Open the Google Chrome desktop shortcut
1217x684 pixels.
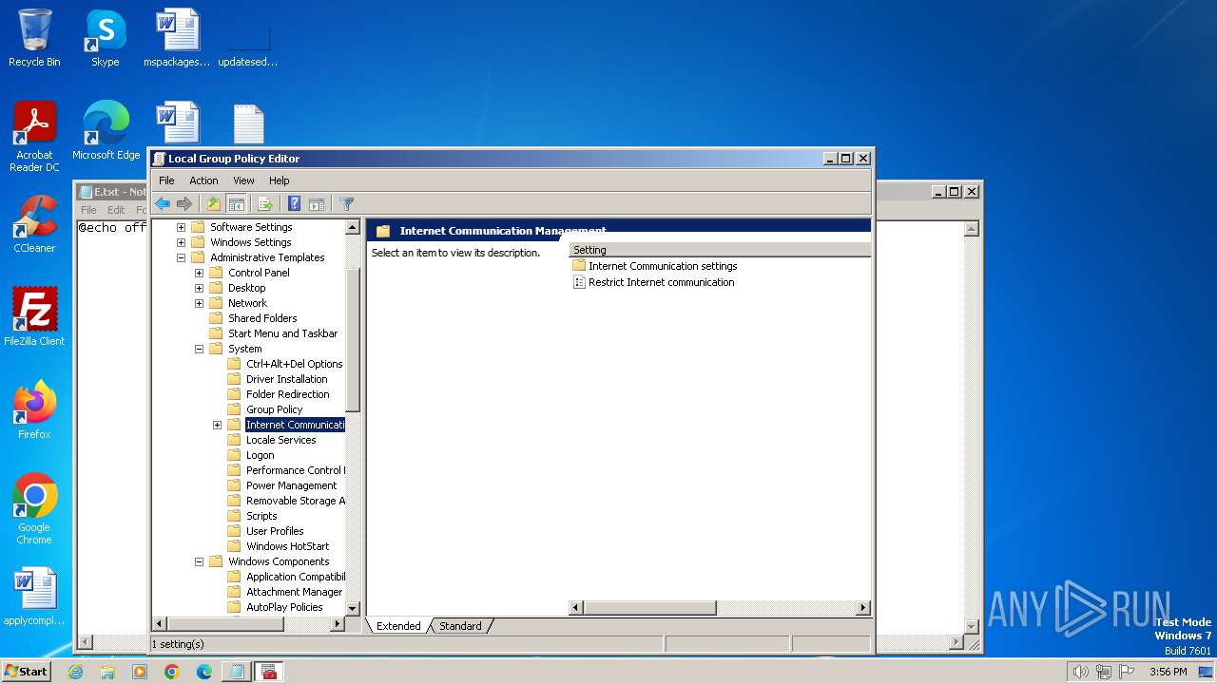click(x=34, y=509)
